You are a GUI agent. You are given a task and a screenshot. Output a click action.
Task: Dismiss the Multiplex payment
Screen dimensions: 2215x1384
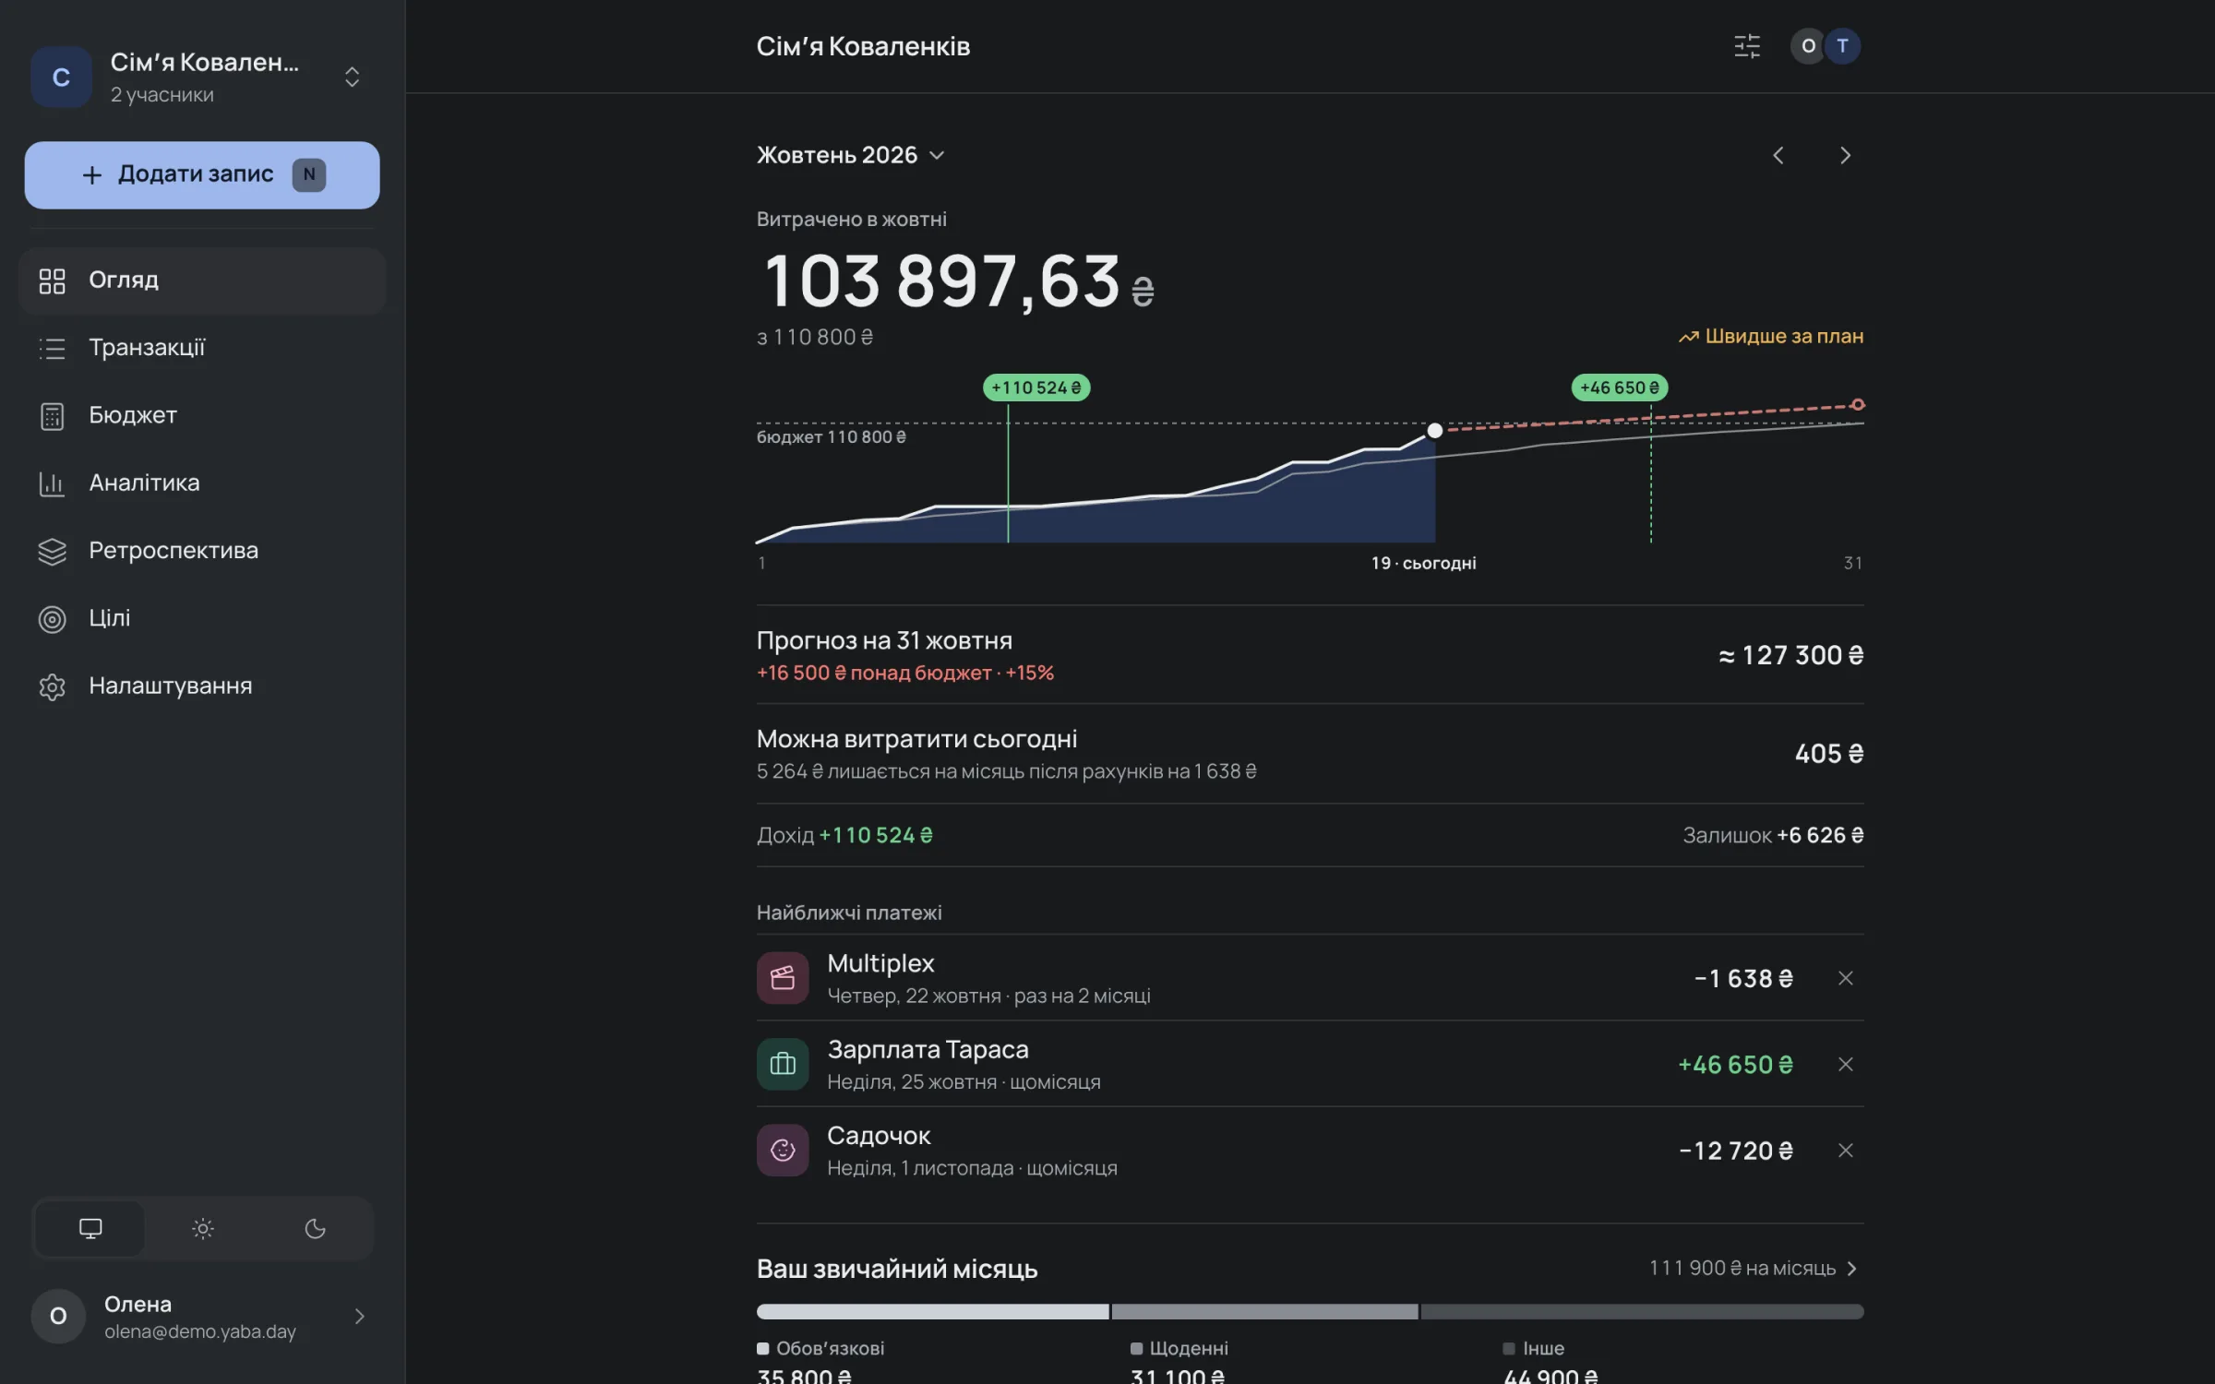point(1846,978)
